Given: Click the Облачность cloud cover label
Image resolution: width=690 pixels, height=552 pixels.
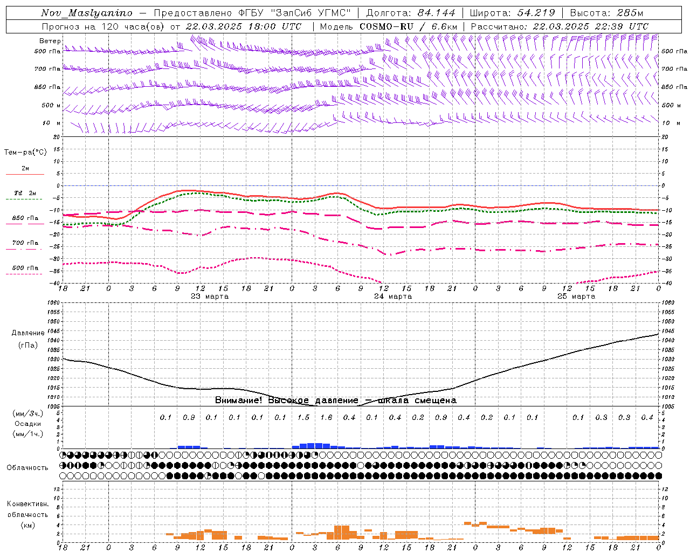Looking at the screenshot, I should point(27,467).
